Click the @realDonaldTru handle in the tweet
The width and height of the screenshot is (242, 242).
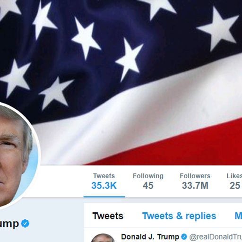216,237
